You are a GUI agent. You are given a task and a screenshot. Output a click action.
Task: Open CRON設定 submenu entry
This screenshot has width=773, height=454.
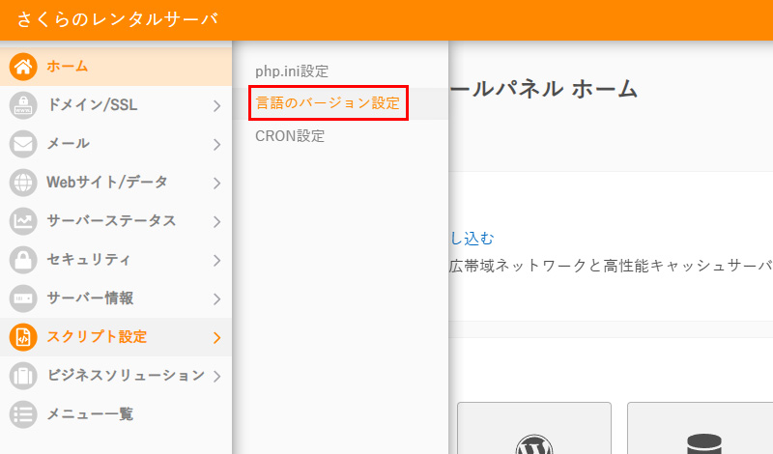(x=290, y=136)
